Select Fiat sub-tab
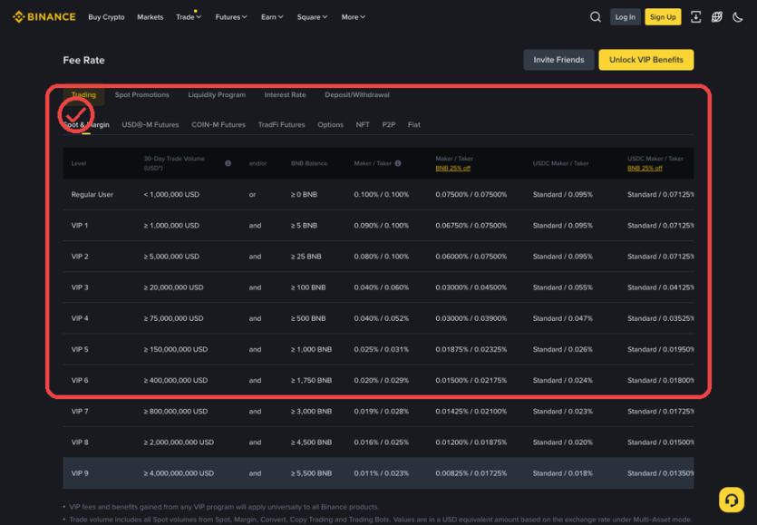The width and height of the screenshot is (757, 525). [413, 124]
